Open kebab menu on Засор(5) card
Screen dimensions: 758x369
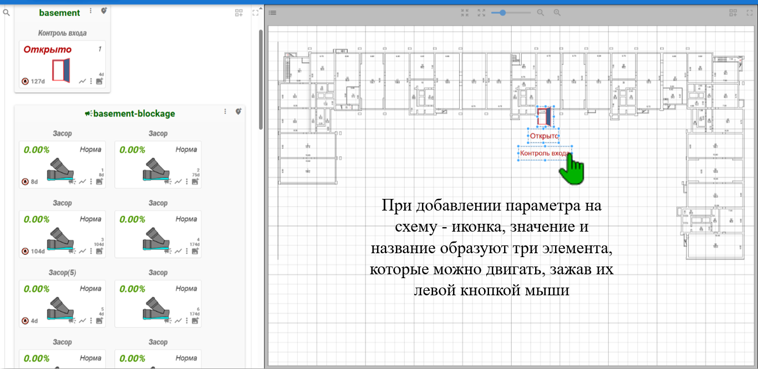tap(91, 321)
